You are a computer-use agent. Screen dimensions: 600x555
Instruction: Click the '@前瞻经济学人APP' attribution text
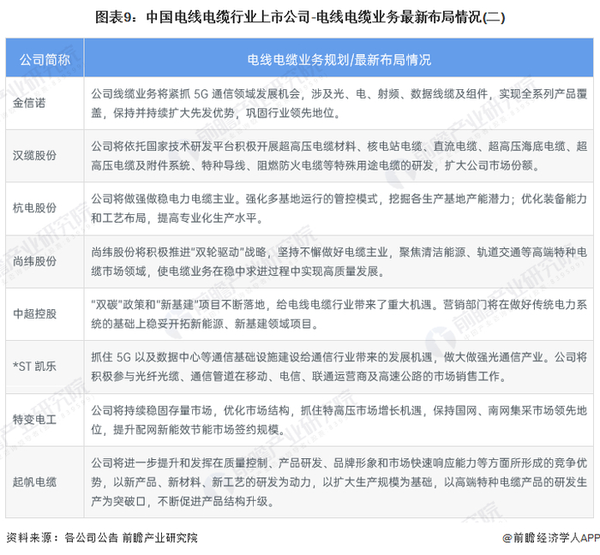click(x=551, y=538)
